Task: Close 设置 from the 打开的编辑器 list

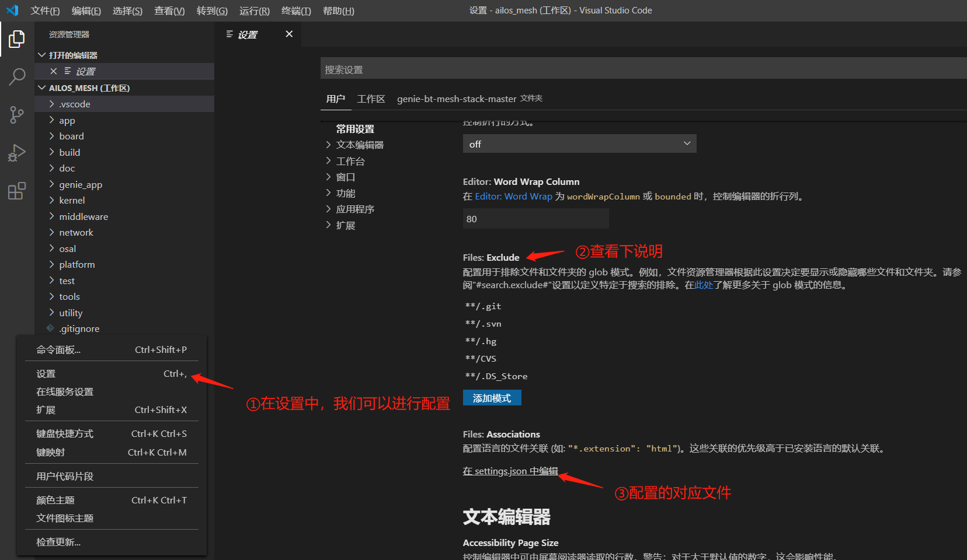Action: coord(53,71)
